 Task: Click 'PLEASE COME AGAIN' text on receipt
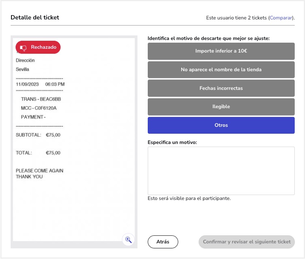(40, 171)
